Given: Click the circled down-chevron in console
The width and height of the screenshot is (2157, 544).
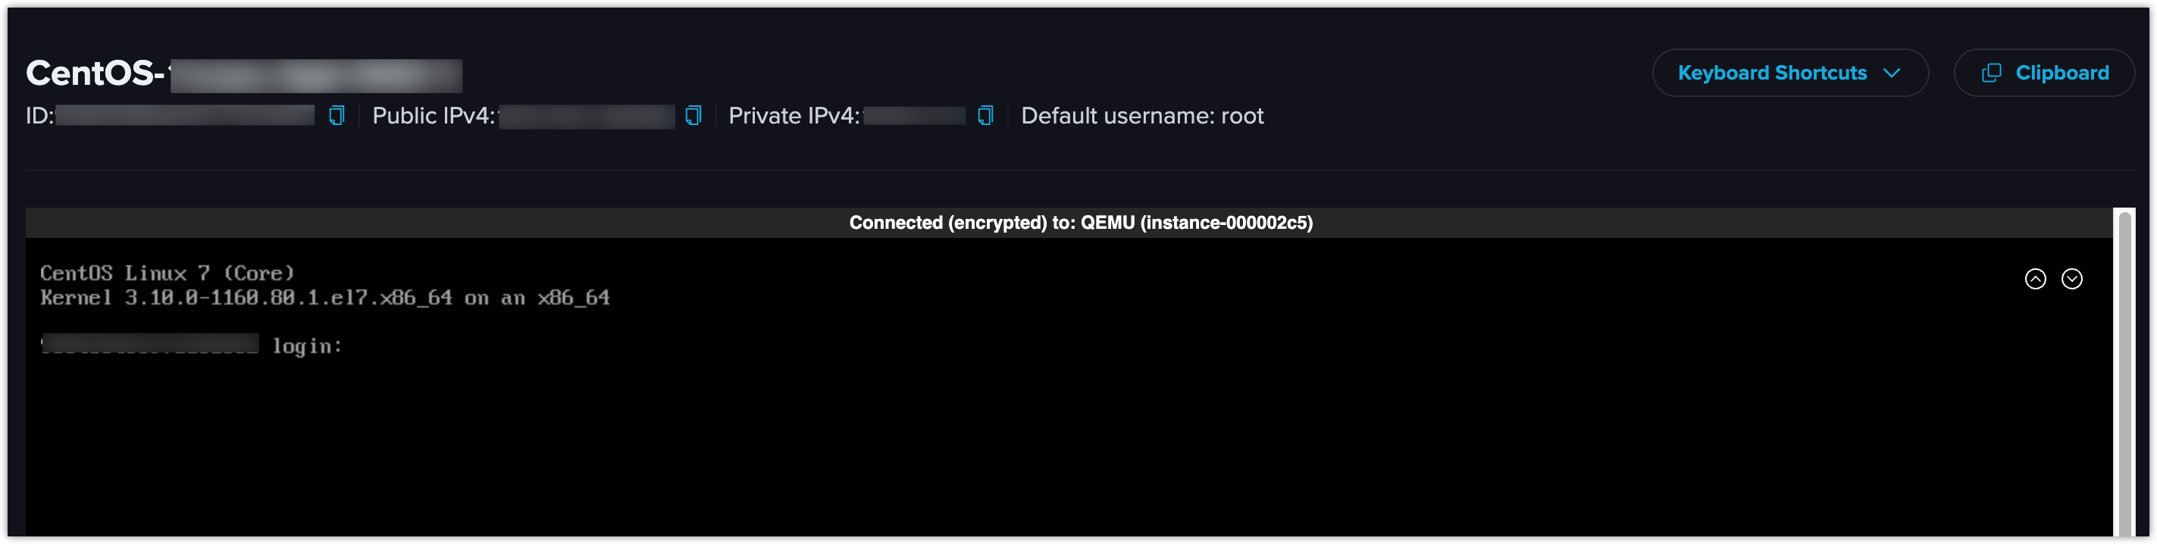Looking at the screenshot, I should point(2071,279).
